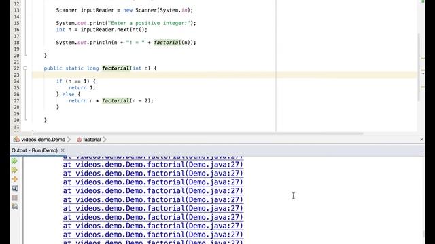Click the new Scanner(System.in) expression
The image size is (435, 244).
click(158, 10)
